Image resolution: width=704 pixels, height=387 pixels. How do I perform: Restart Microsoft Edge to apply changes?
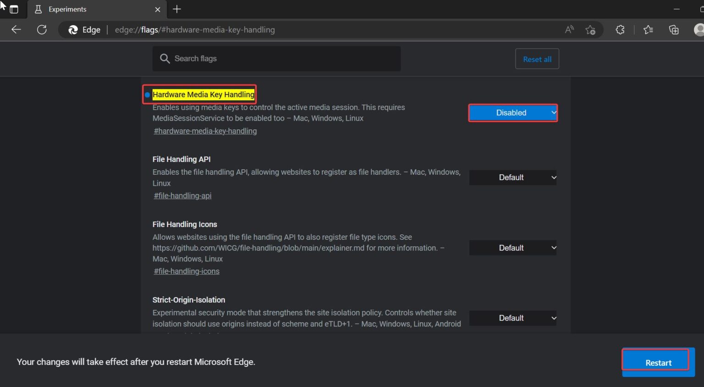(658, 362)
